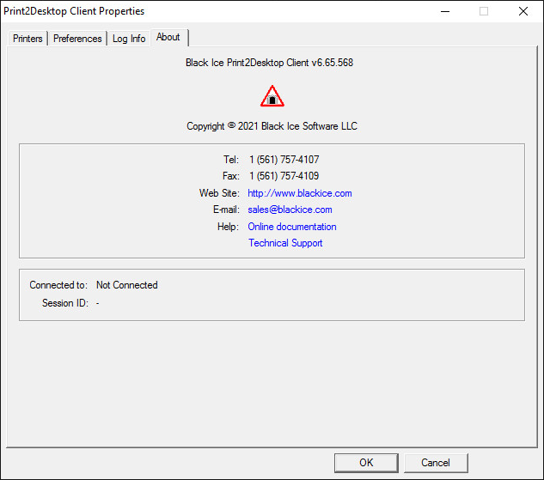
Task: Switch to the Printers tab
Action: [x=28, y=39]
